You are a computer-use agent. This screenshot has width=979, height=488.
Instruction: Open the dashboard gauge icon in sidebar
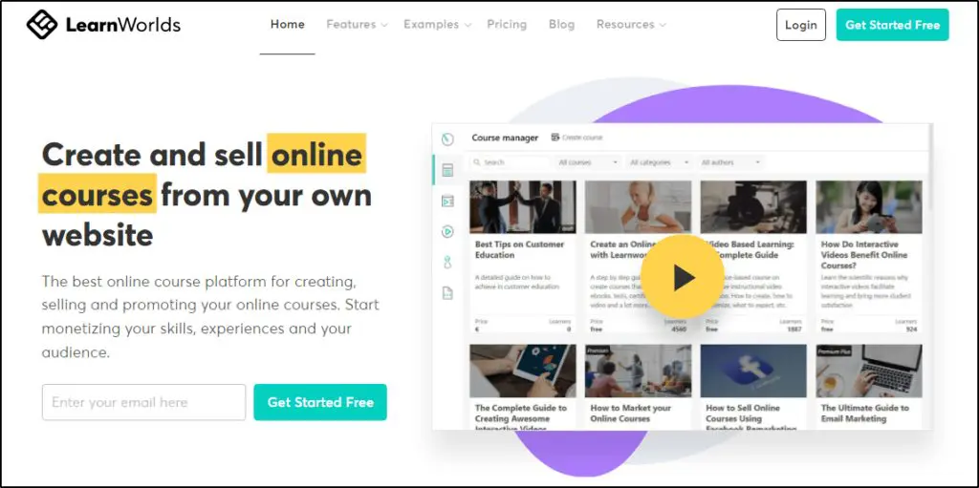pyautogui.click(x=447, y=138)
